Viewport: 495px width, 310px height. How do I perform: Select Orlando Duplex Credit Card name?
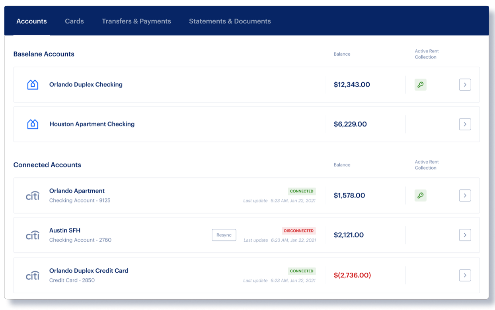(89, 271)
